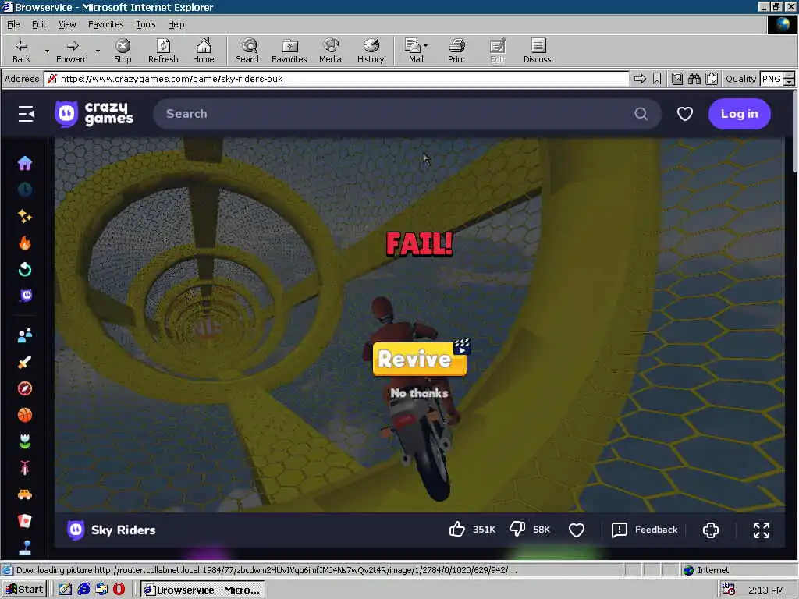
Task: Click the Log in button
Action: pyautogui.click(x=740, y=114)
